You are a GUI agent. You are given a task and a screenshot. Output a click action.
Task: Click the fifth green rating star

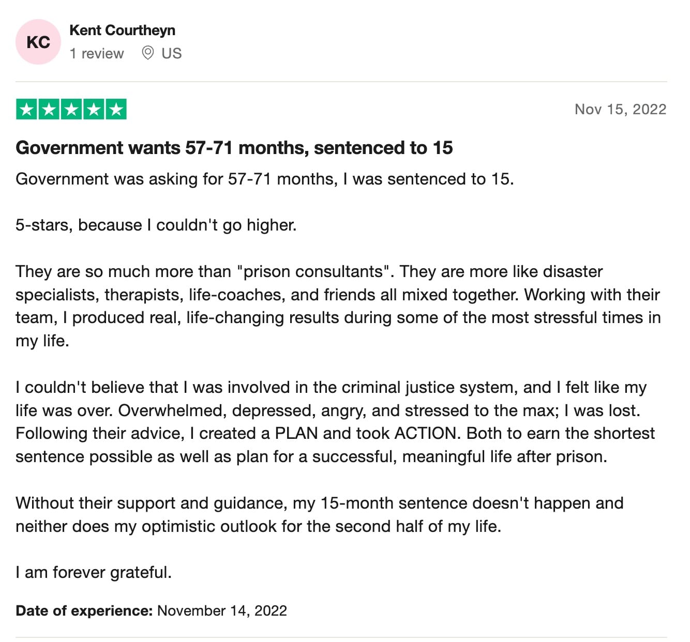pos(116,109)
